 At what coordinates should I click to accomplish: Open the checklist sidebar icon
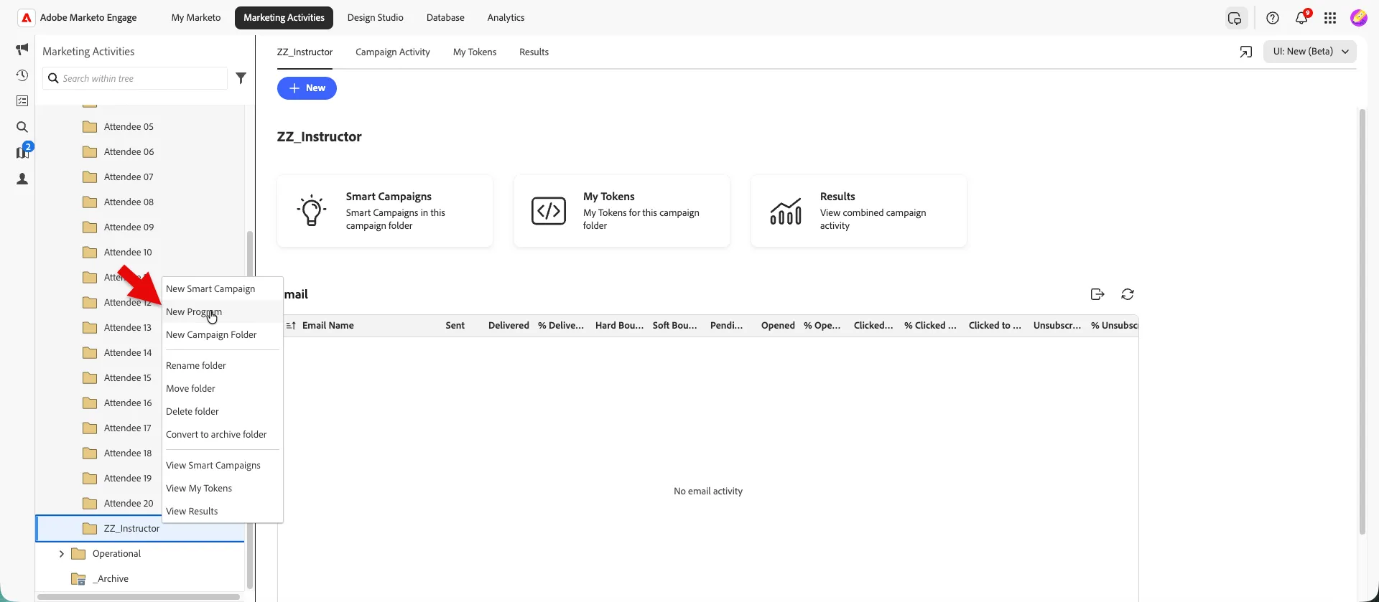click(22, 101)
